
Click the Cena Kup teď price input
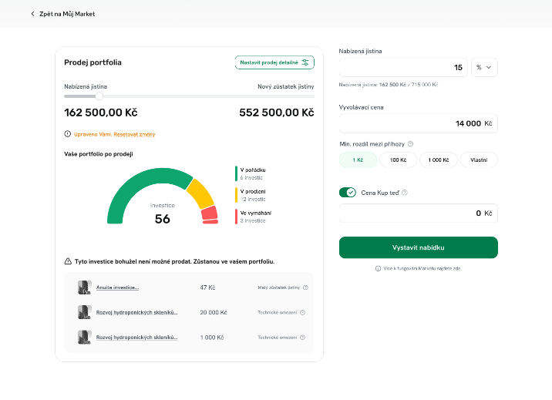click(418, 213)
